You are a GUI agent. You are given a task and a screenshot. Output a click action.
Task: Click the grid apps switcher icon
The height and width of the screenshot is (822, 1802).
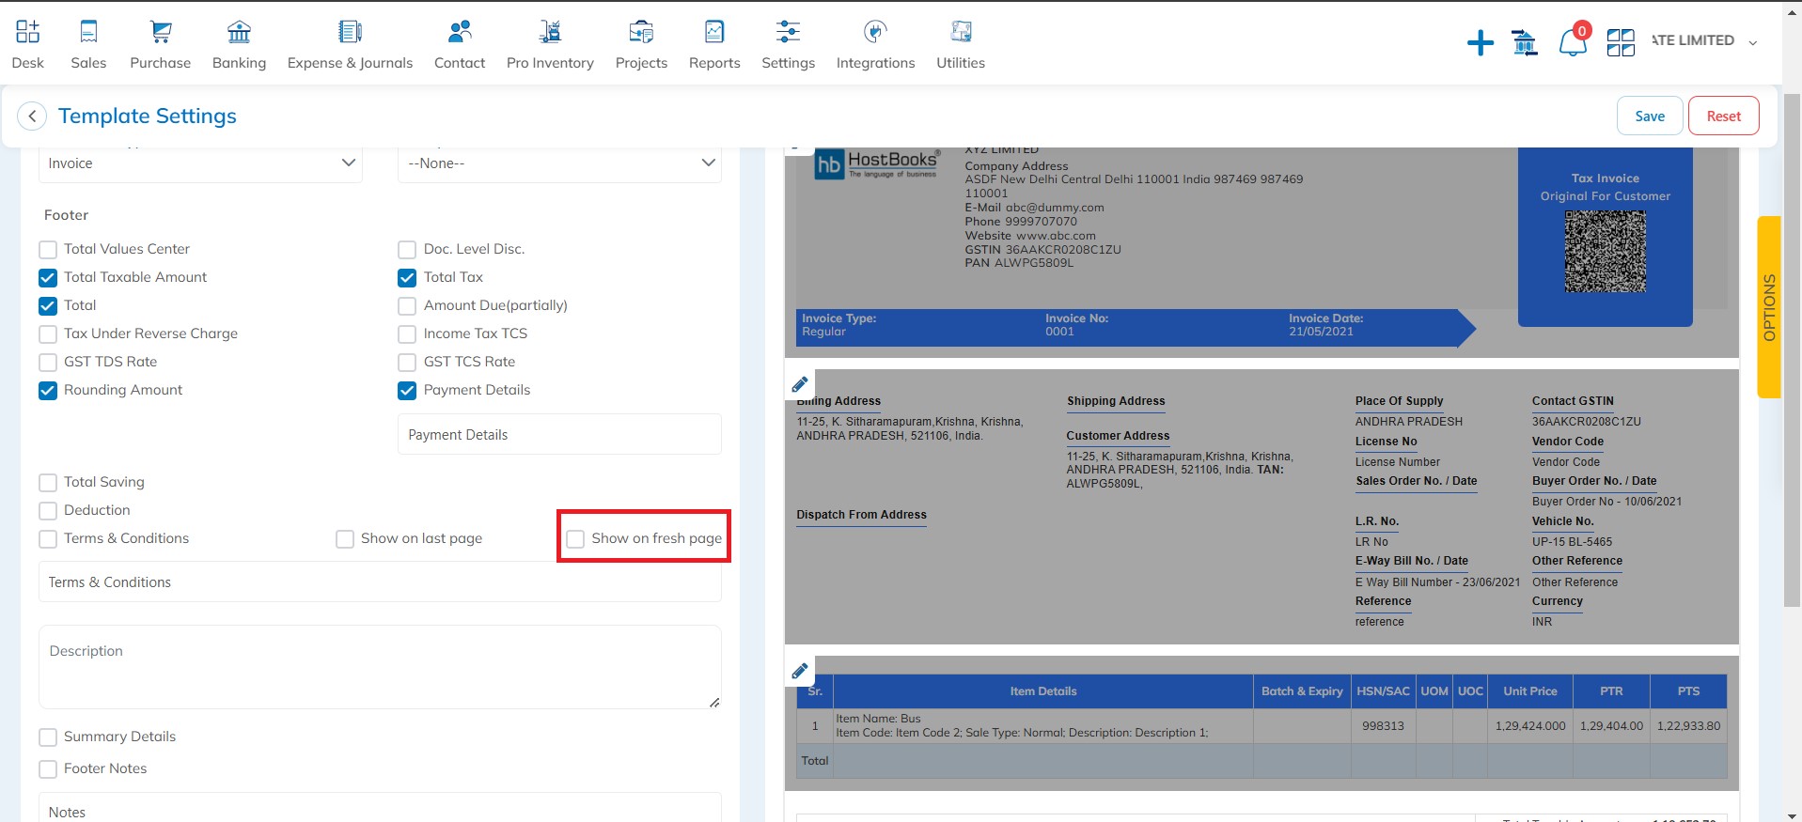(x=1621, y=42)
